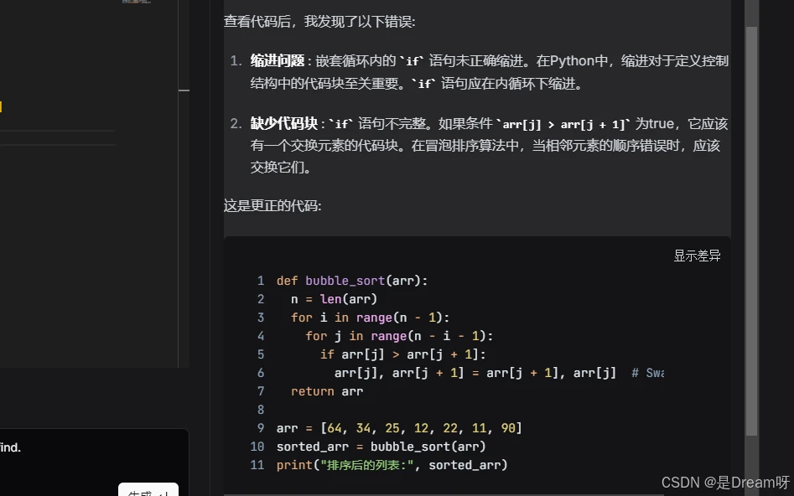This screenshot has width=794, height=496.
Task: Select the bold heading 缩进问题
Action: click(277, 60)
